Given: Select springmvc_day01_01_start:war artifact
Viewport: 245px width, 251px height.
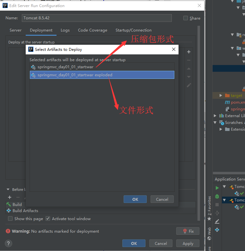Looking at the screenshot, I should 102,67.
